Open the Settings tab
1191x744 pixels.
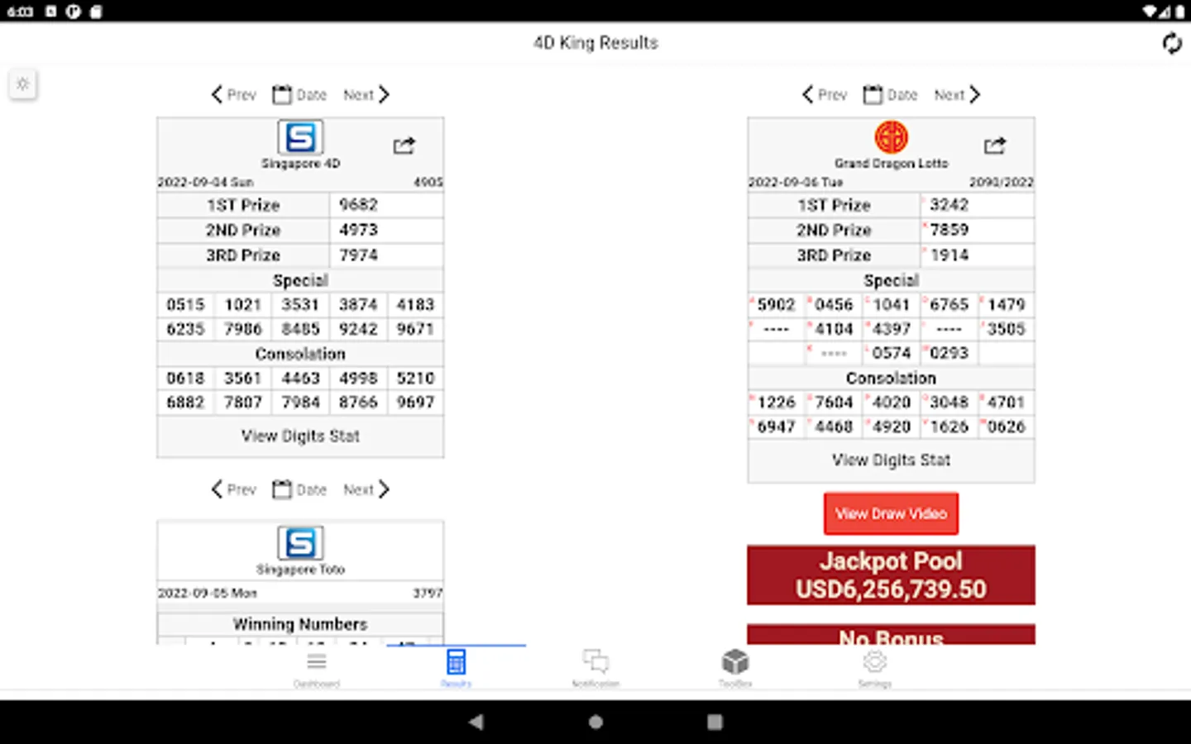tap(874, 669)
